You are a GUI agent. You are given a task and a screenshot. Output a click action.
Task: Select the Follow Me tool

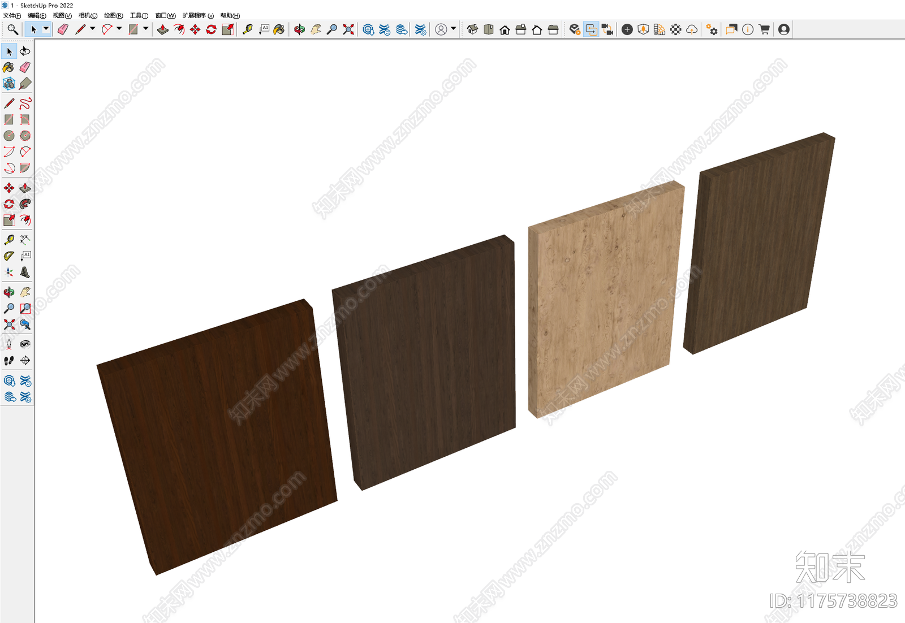25,204
